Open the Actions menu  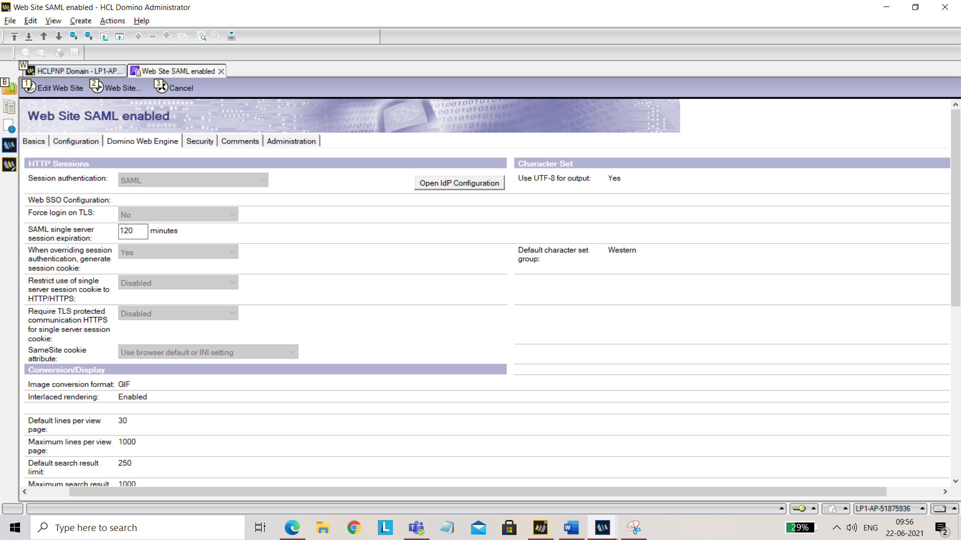[112, 20]
